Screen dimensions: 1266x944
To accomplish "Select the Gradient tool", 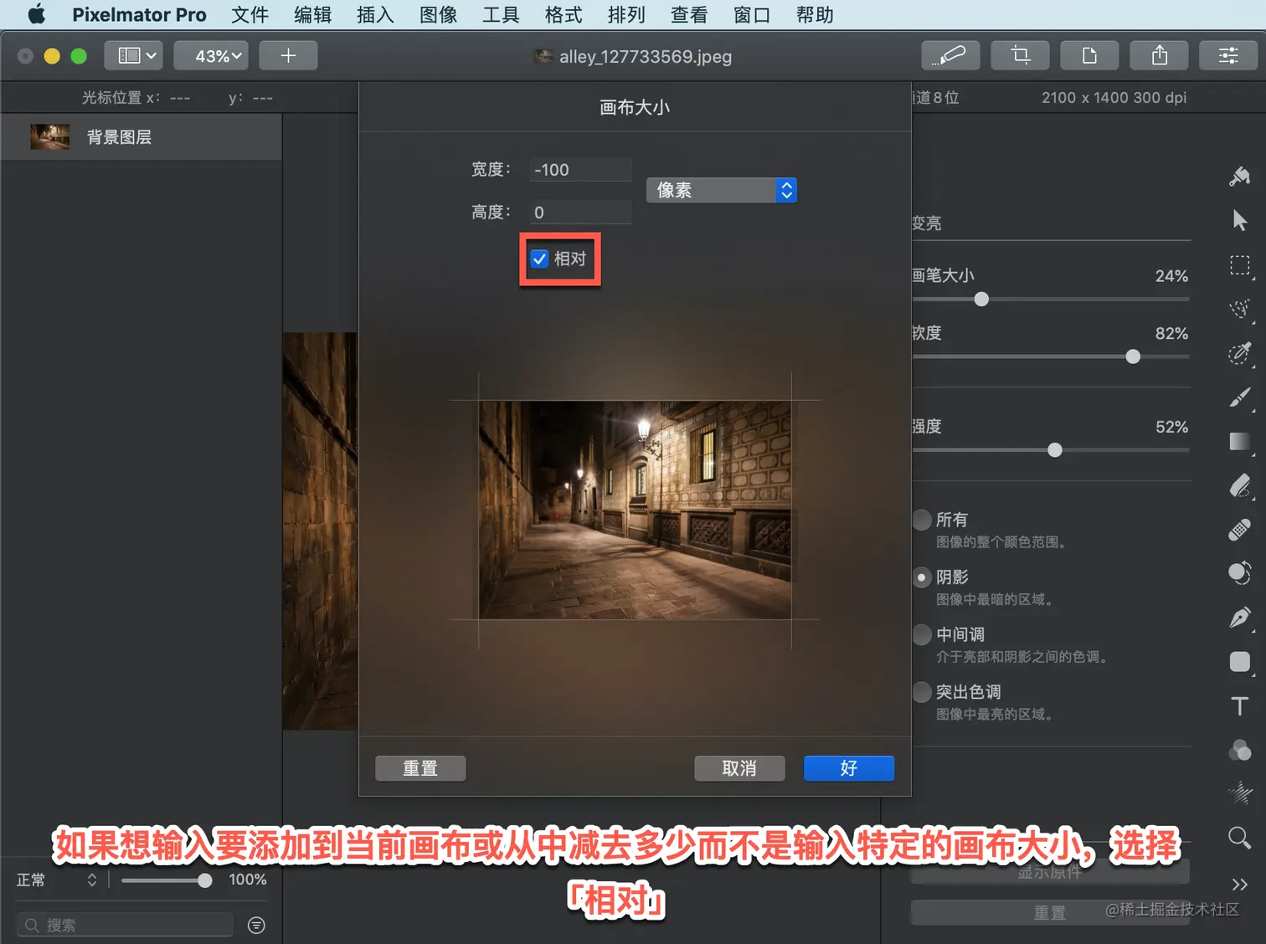I will coord(1240,442).
